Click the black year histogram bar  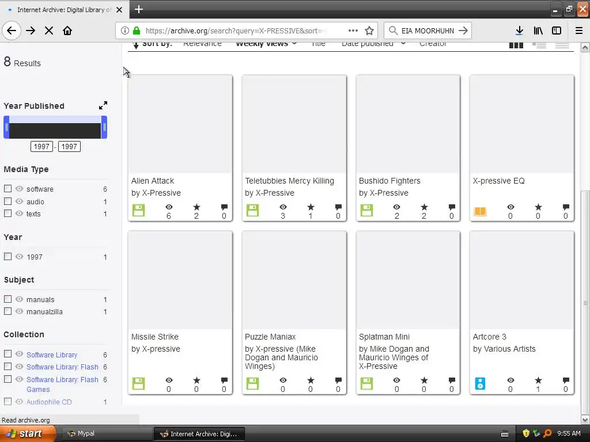point(55,131)
